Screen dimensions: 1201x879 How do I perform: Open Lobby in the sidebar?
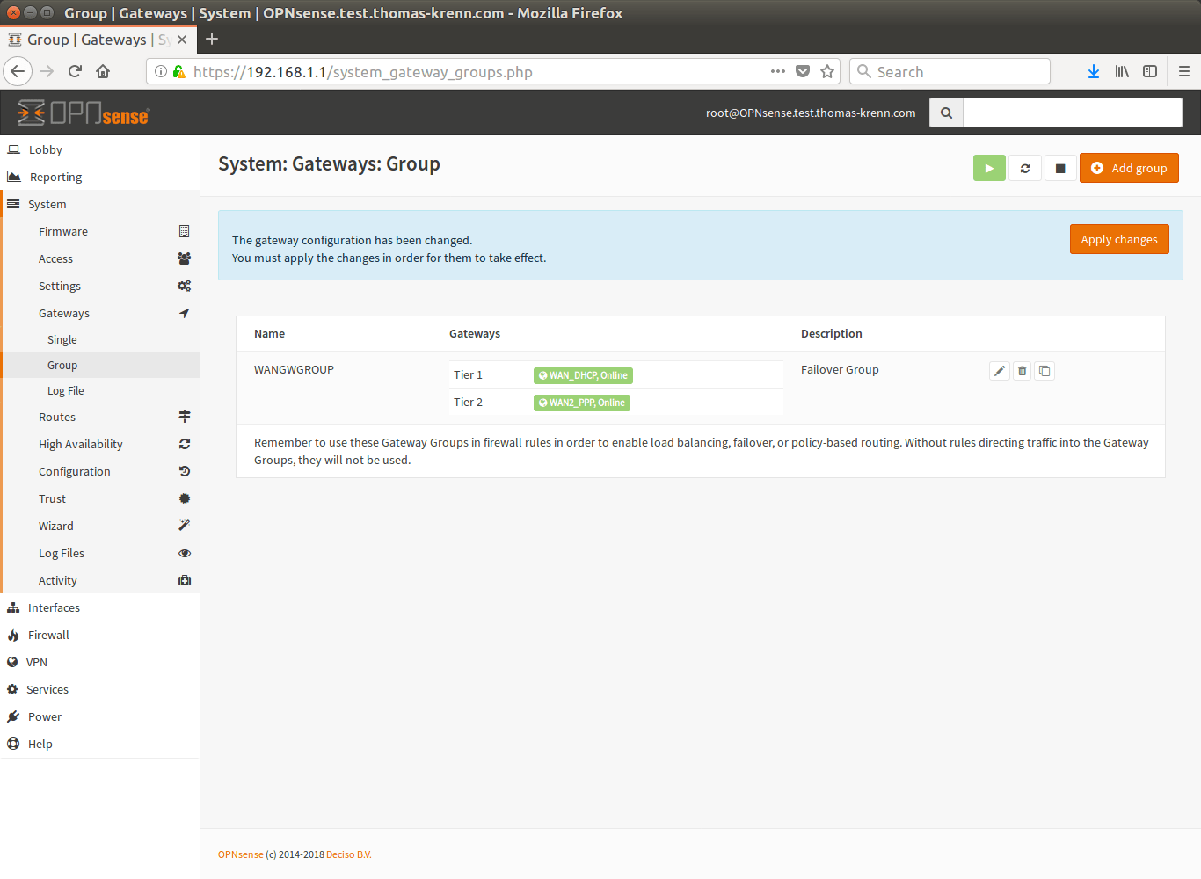pos(99,149)
